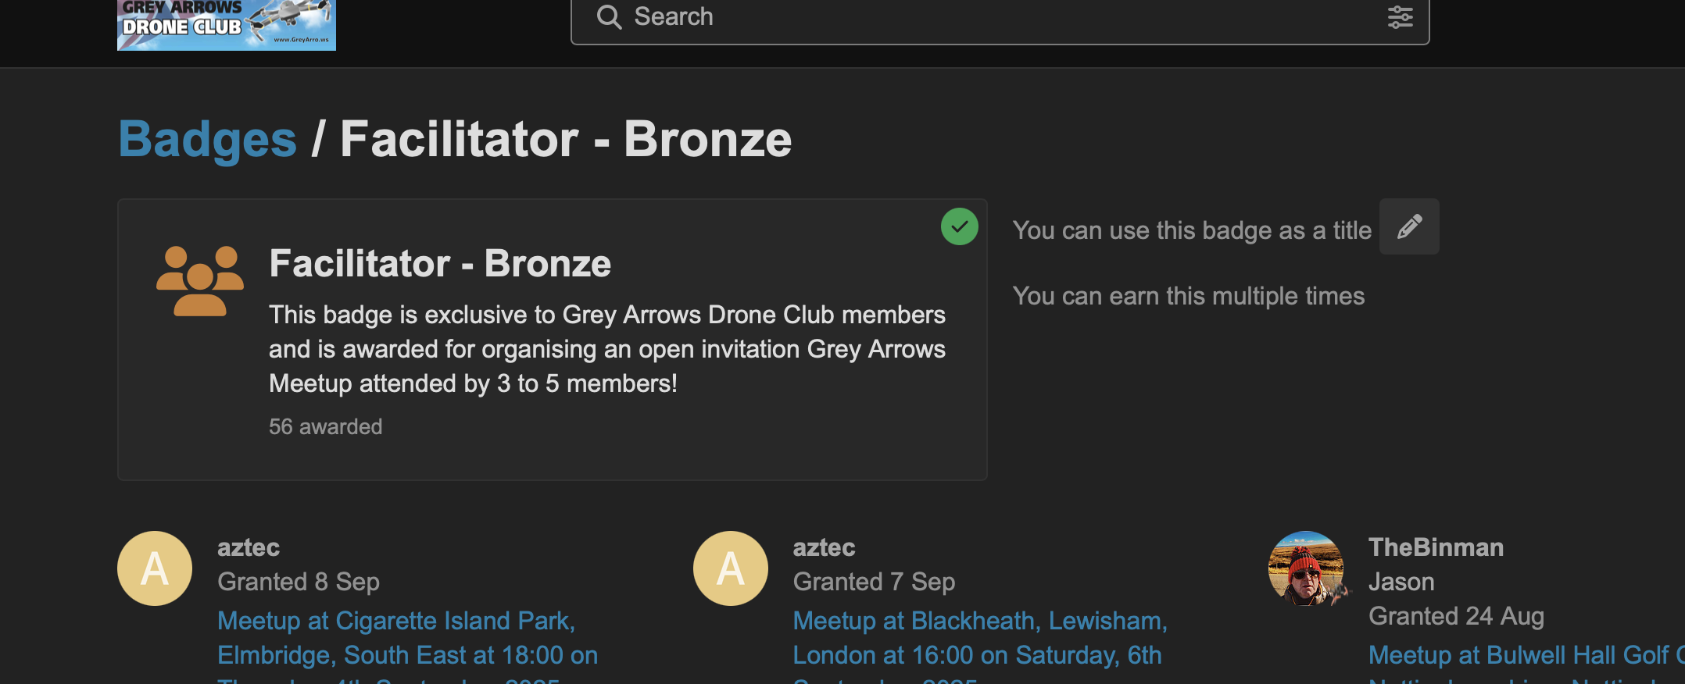Go back to Badges via breadcrumb
The height and width of the screenshot is (684, 1685).
click(x=207, y=139)
